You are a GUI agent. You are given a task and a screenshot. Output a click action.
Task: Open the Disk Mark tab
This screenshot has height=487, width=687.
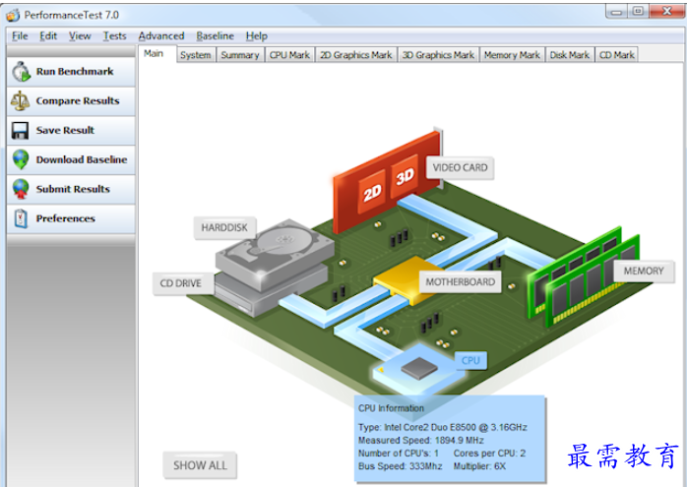click(x=570, y=55)
